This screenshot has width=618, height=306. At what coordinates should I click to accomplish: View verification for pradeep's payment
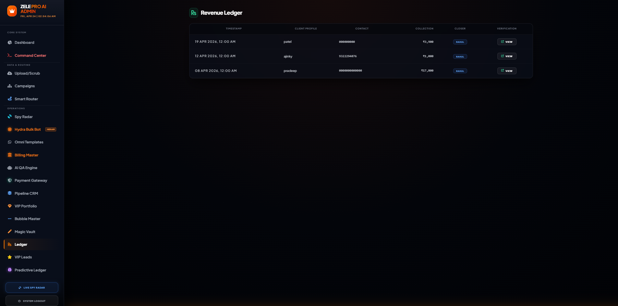pos(507,71)
